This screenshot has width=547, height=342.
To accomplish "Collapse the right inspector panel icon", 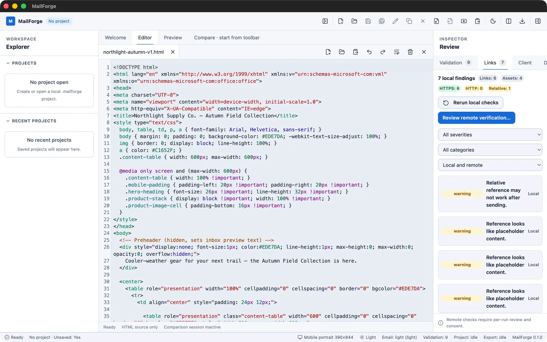I will click(x=538, y=21).
